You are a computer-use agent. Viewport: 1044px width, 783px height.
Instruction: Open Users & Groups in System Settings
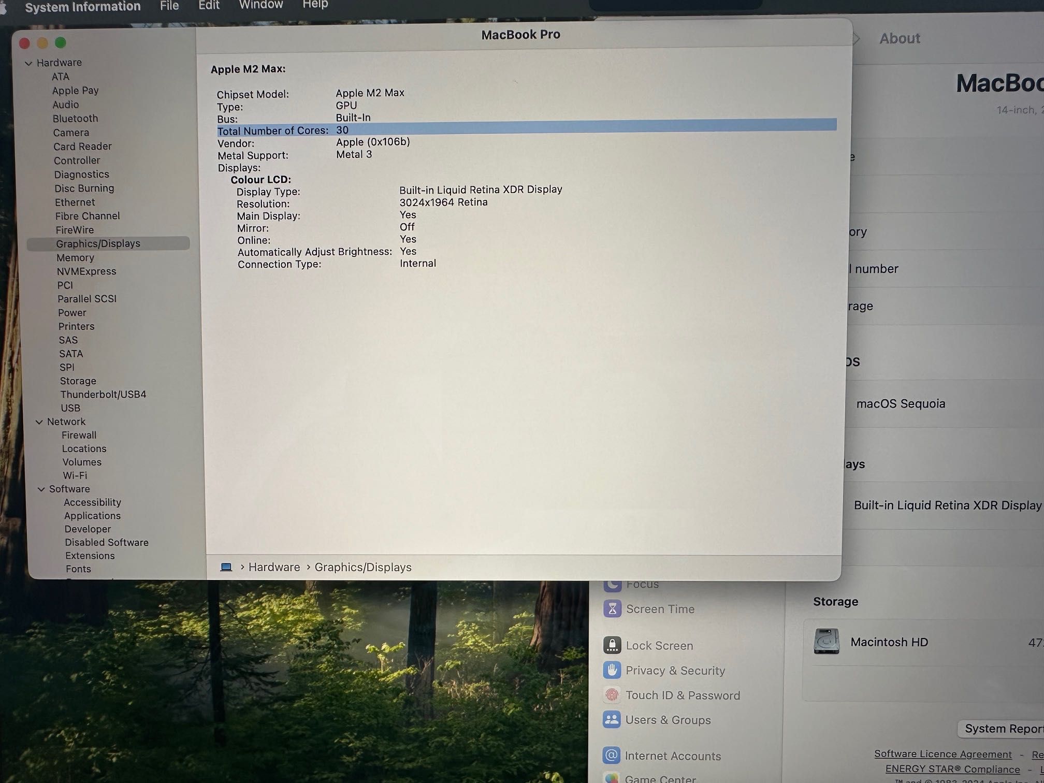657,720
